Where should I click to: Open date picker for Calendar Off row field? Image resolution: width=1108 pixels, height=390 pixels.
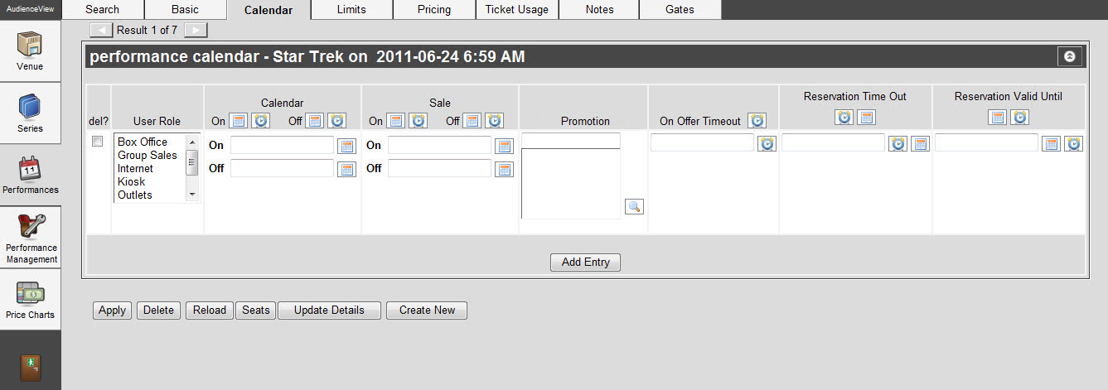pyautogui.click(x=347, y=169)
